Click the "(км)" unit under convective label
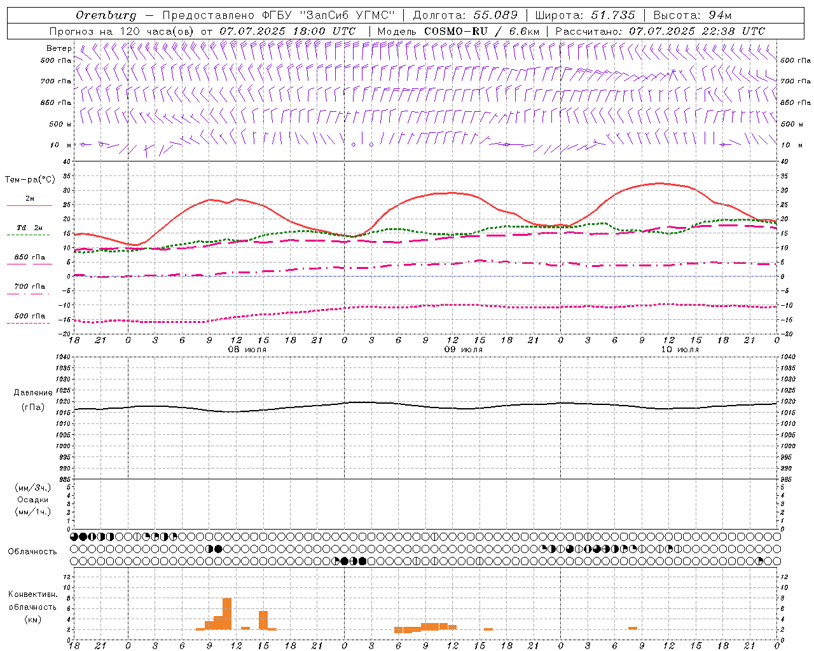 pos(32,619)
